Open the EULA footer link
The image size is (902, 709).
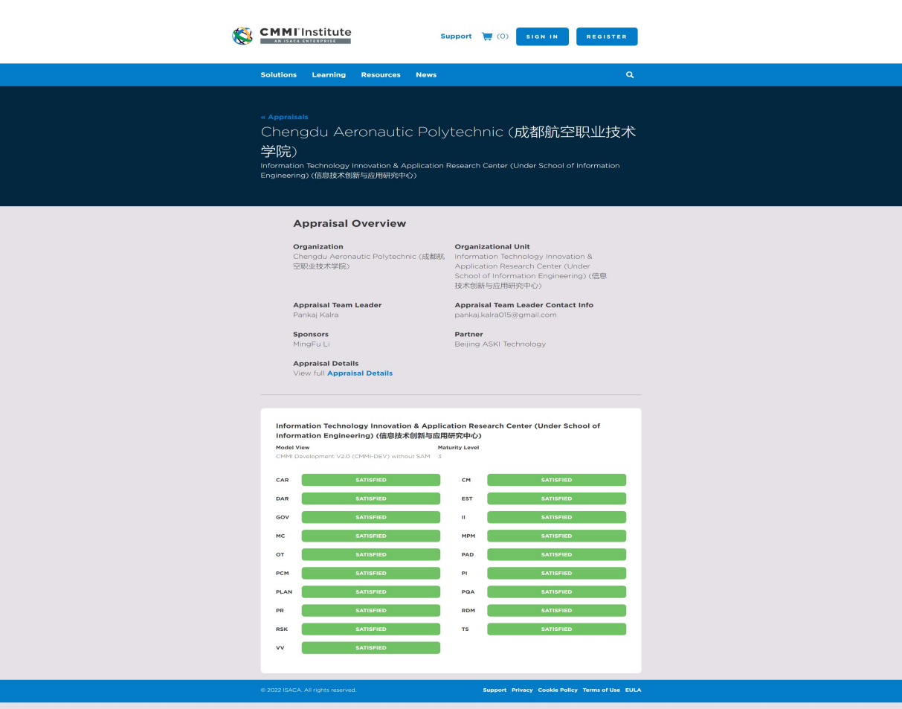click(633, 690)
